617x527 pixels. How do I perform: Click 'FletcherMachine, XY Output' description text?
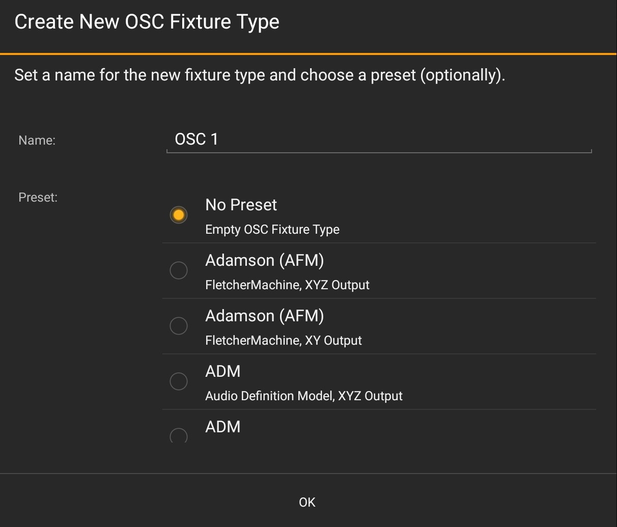pyautogui.click(x=283, y=341)
